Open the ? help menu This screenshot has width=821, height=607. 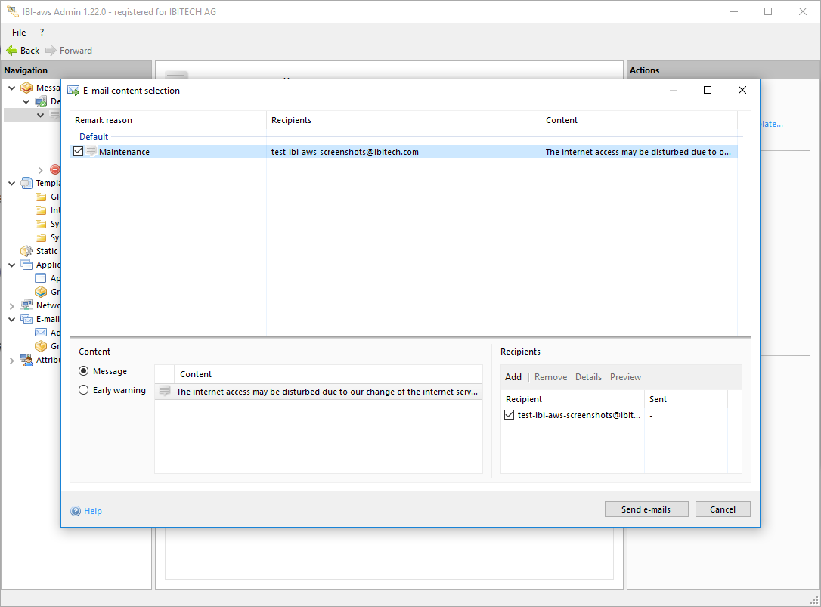coord(42,33)
